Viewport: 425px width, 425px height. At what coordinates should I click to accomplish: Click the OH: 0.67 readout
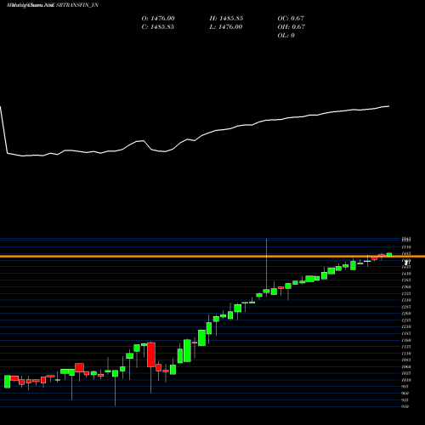tap(292, 27)
